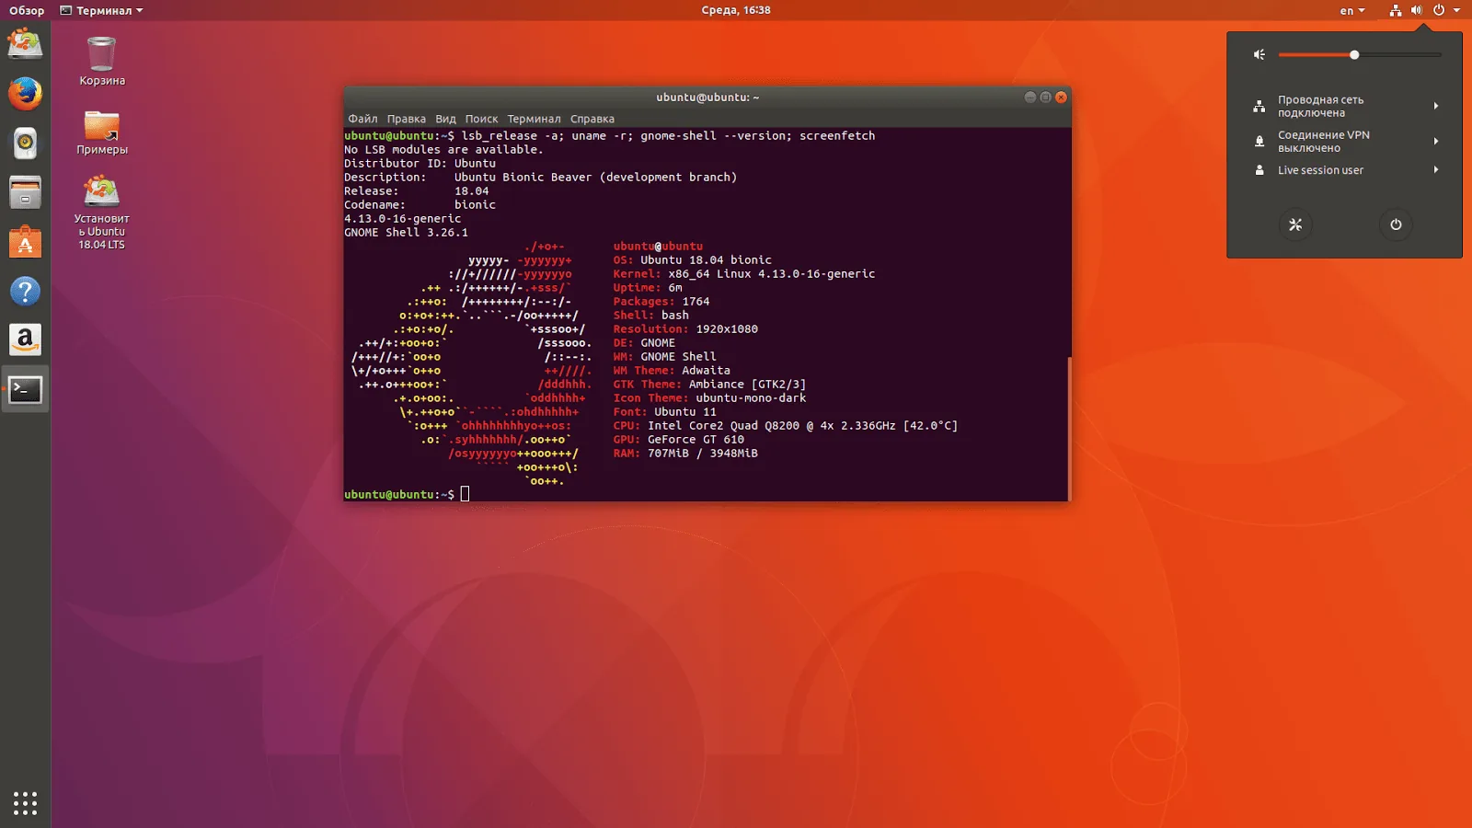Launch Firefox from the dock
The height and width of the screenshot is (828, 1472).
[25, 93]
